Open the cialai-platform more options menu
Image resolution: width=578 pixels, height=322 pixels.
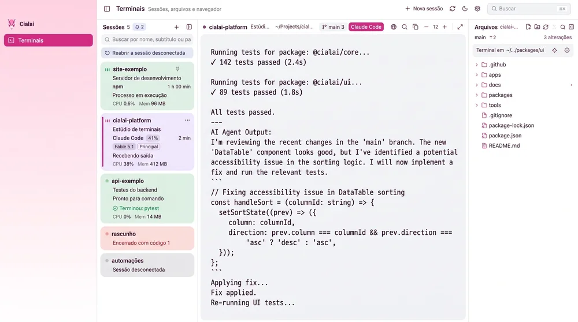[187, 121]
